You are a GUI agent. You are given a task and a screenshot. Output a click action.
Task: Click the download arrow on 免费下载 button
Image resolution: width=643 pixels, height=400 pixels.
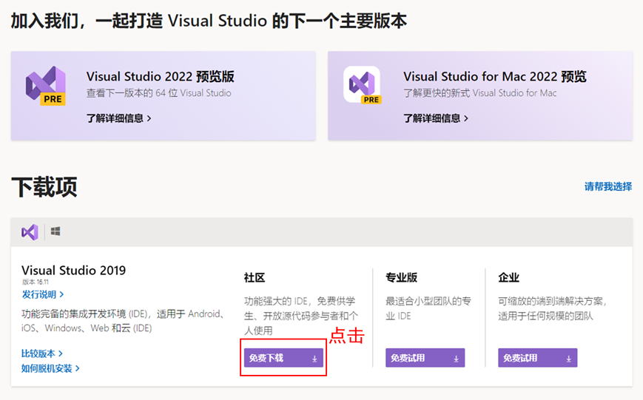pos(314,359)
